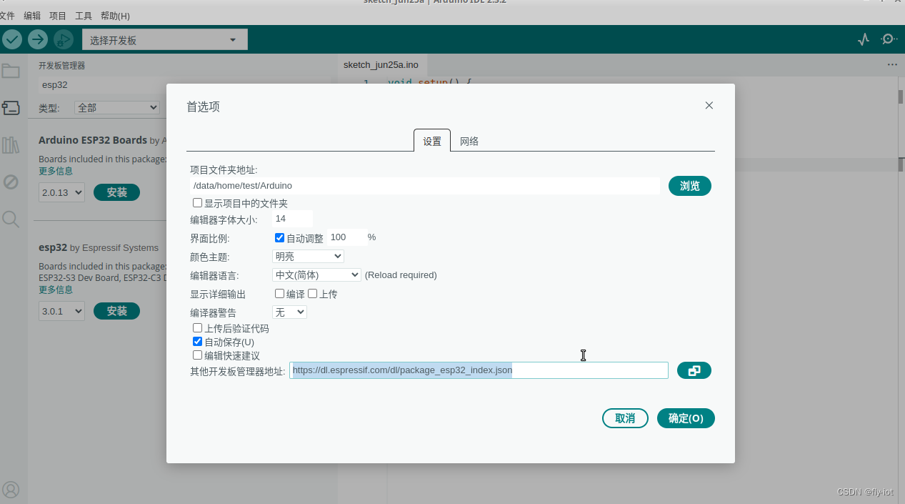905x504 pixels.
Task: Switch to the Network tab
Action: click(469, 141)
